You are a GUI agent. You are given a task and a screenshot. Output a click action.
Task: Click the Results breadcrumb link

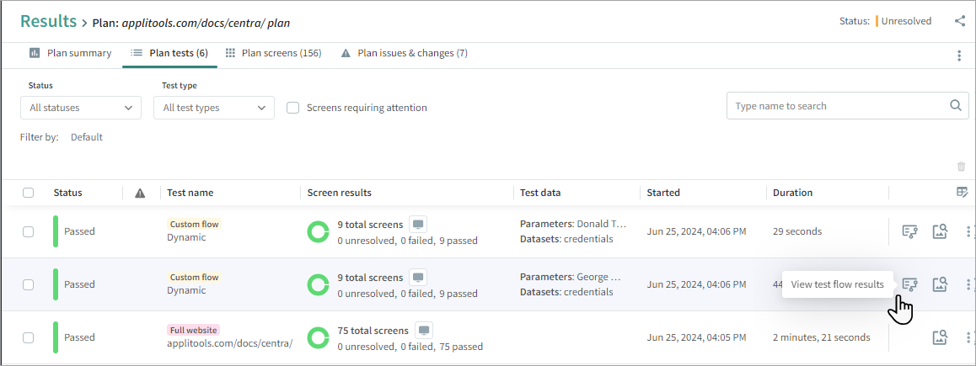[48, 21]
